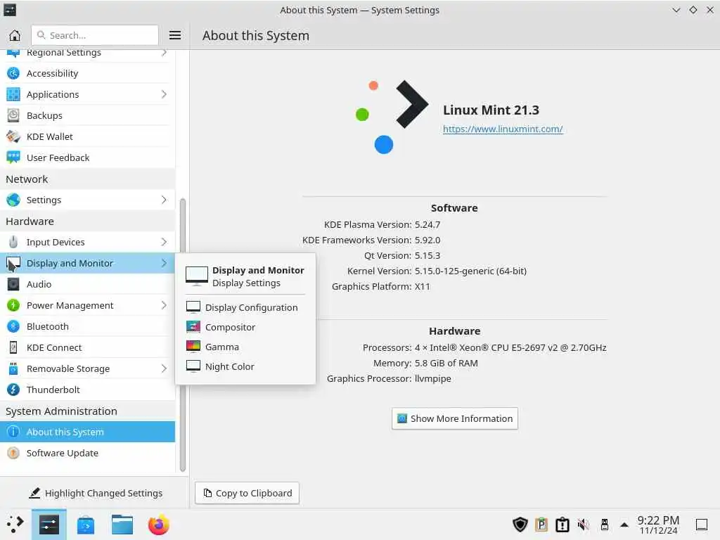Select the Thunderbolt sidebar entry
This screenshot has width=720, height=540.
click(87, 390)
